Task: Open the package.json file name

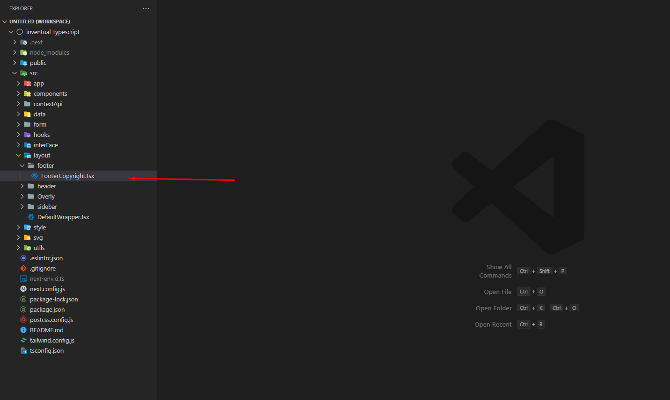Action: click(x=47, y=309)
